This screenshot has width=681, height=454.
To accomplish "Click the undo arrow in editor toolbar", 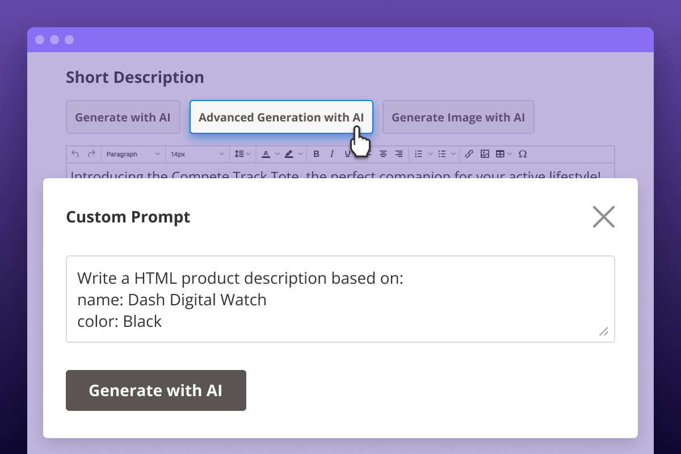I will (x=75, y=154).
